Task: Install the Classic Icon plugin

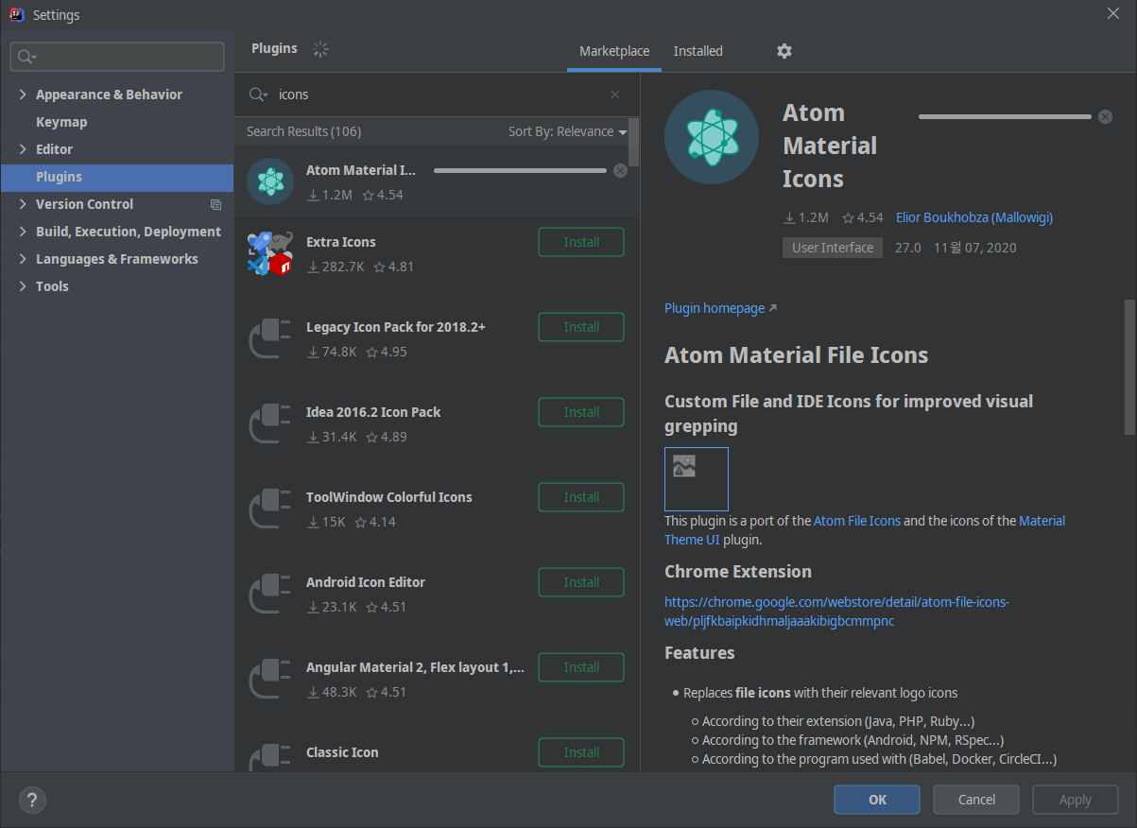Action: [x=581, y=752]
